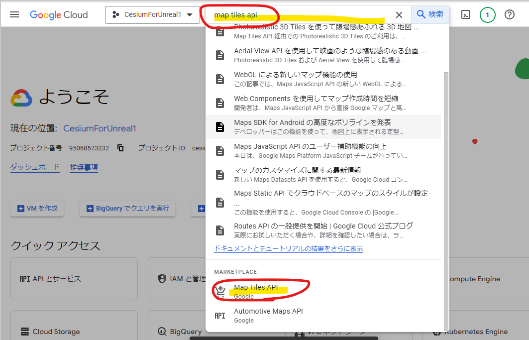The height and width of the screenshot is (340, 529).
Task: Click the BigQuery magnifier icon
Action: [x=162, y=332]
